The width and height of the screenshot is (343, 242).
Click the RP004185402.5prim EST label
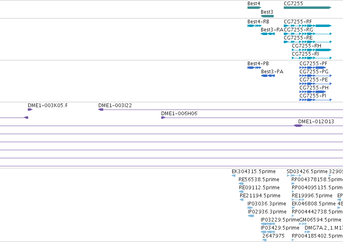point(317,236)
